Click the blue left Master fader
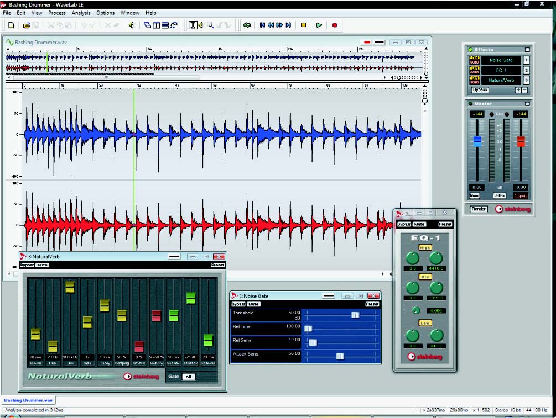 477,141
